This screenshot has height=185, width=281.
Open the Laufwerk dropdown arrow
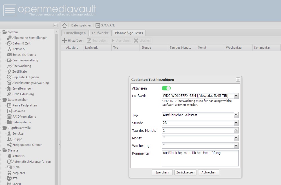(236, 96)
